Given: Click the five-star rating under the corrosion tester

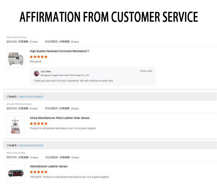Looking at the screenshot, I should 38,57.
